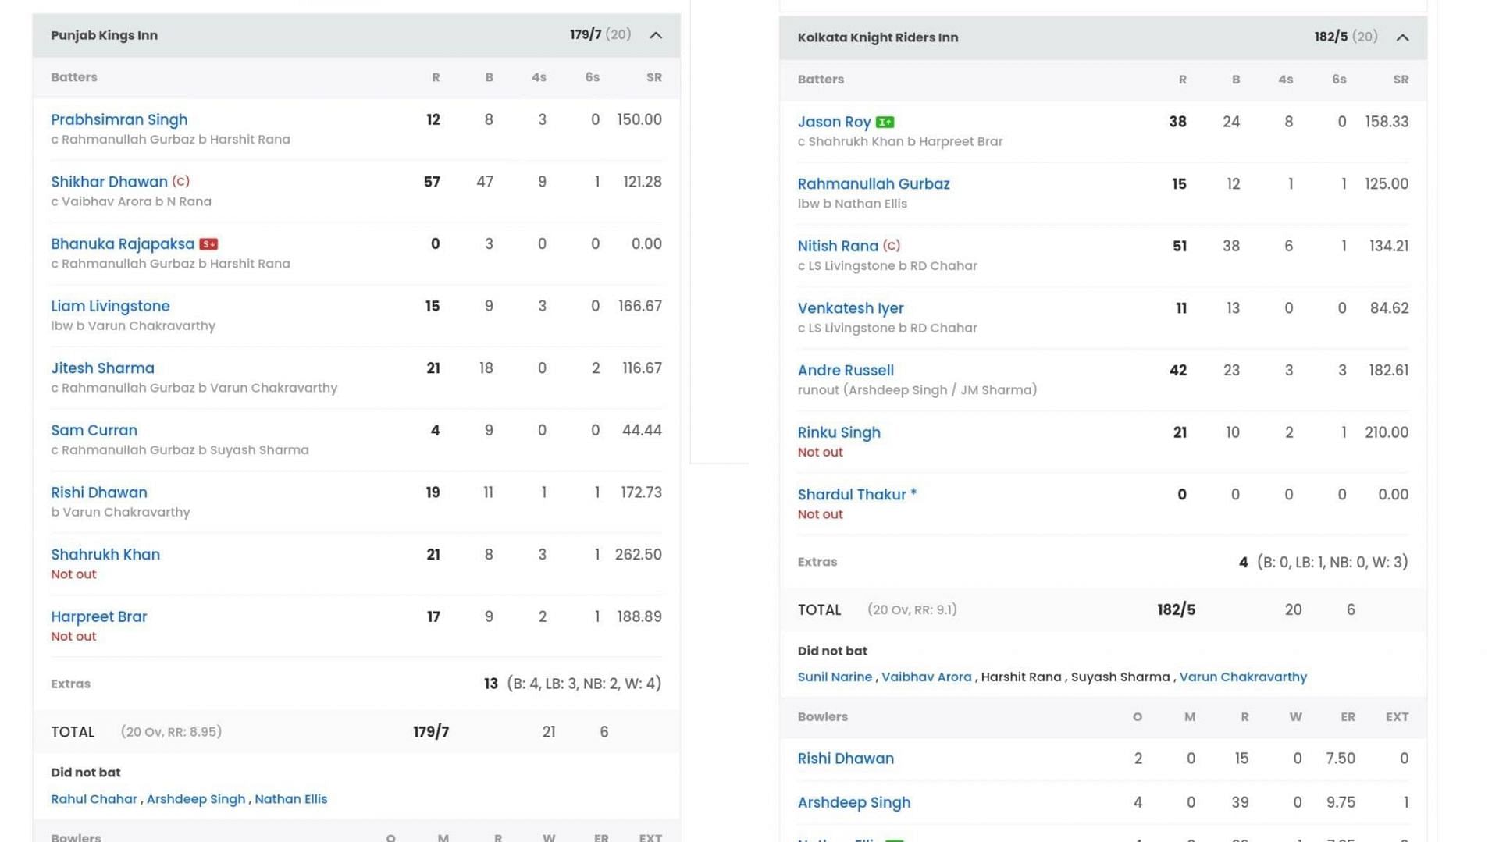Click Kolkata score 182/5 in header
Screen dimensions: 1499x842
1331,37
